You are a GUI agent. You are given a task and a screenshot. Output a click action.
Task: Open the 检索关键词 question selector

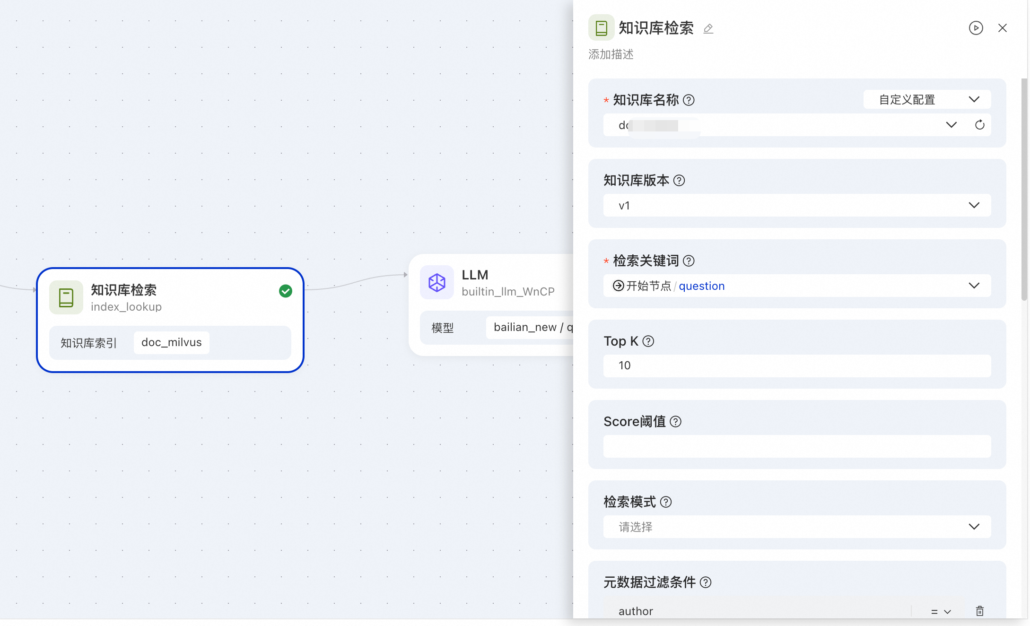pyautogui.click(x=797, y=286)
